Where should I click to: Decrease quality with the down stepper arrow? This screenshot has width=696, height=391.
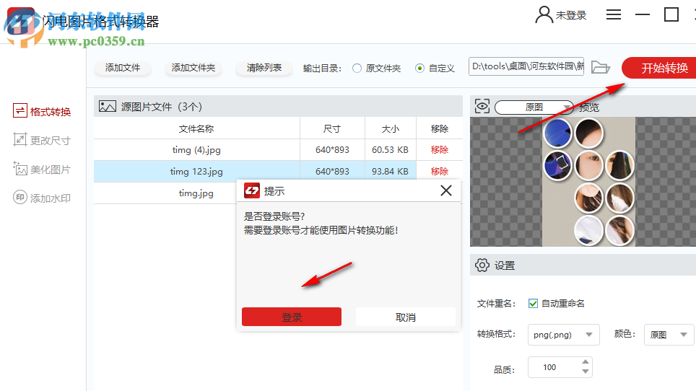[x=586, y=372]
